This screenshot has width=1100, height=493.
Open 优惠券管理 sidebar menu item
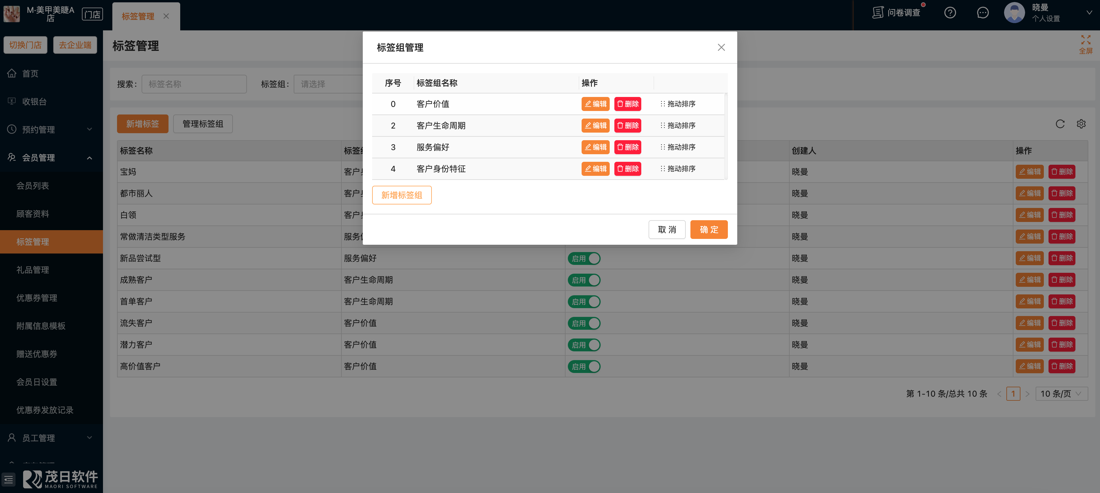click(37, 298)
